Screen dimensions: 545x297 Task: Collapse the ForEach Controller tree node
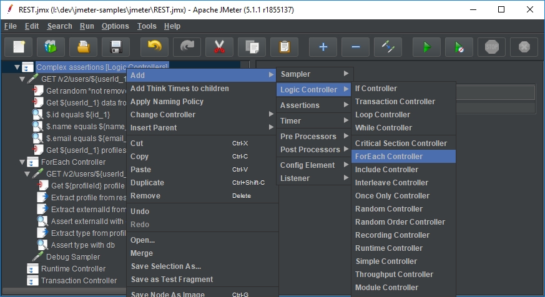tap(22, 162)
